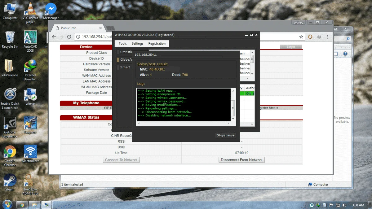This screenshot has height=209, width=372.
Task: Launch VLC media player shortcut
Action: (x=30, y=13)
